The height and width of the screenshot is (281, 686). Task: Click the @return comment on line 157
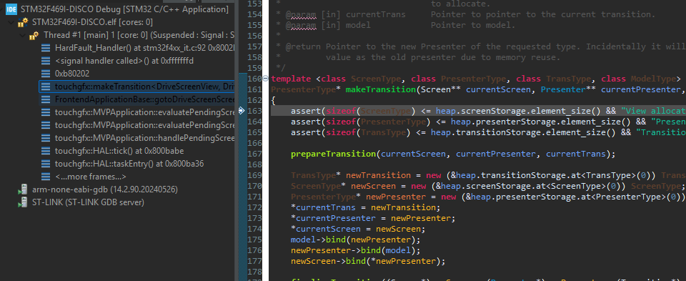486,46
